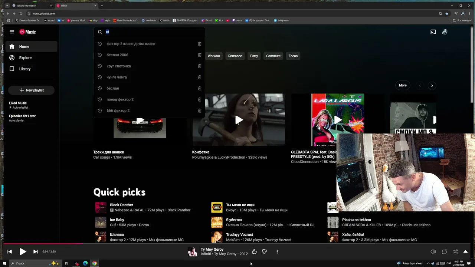Viewport: 475px width, 267px height.
Task: Play 'Ты меня не ищи' quick pick
Action: pos(217,207)
